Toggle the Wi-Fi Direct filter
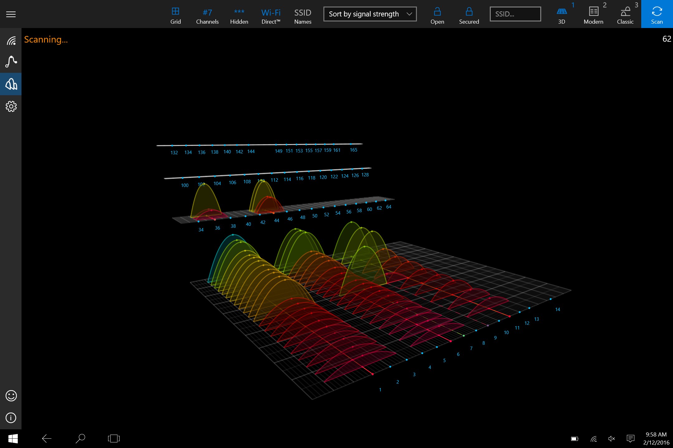 pos(271,16)
